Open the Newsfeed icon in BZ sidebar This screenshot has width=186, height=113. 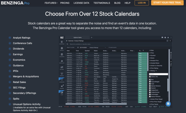[x=62, y=42]
